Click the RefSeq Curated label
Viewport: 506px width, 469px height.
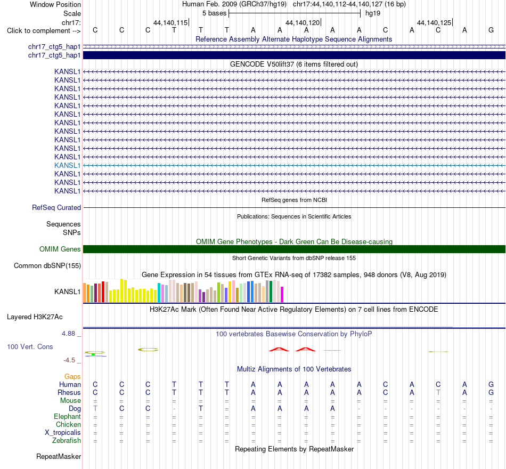pos(56,208)
